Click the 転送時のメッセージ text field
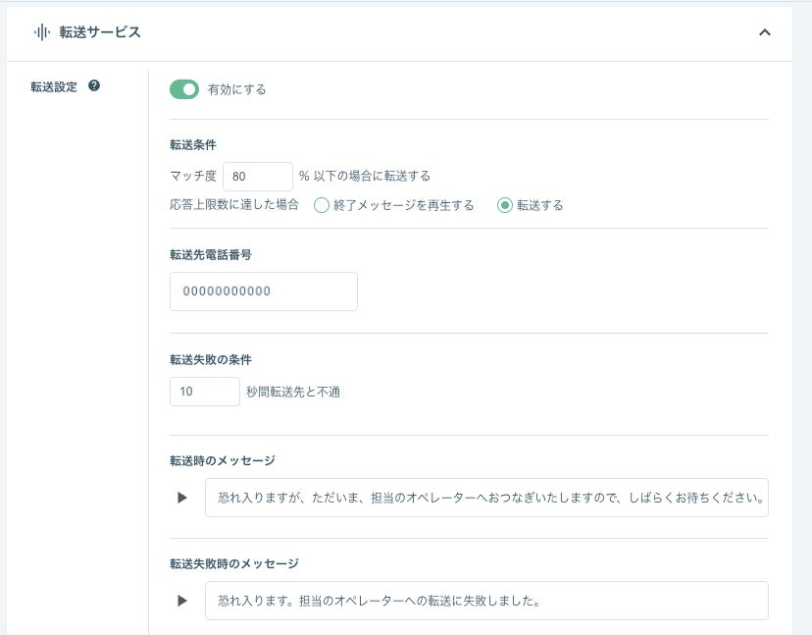 (x=486, y=498)
